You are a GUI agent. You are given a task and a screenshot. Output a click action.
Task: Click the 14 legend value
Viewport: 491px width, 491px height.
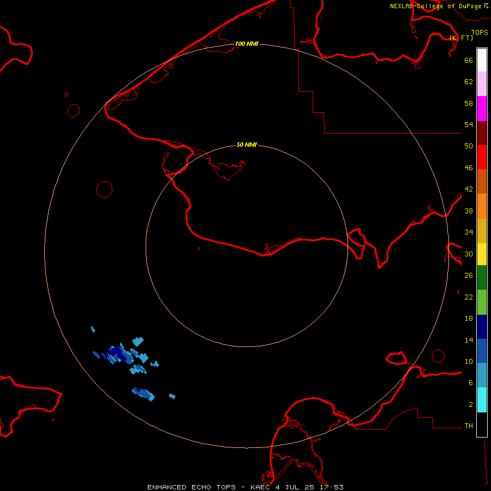click(x=469, y=340)
